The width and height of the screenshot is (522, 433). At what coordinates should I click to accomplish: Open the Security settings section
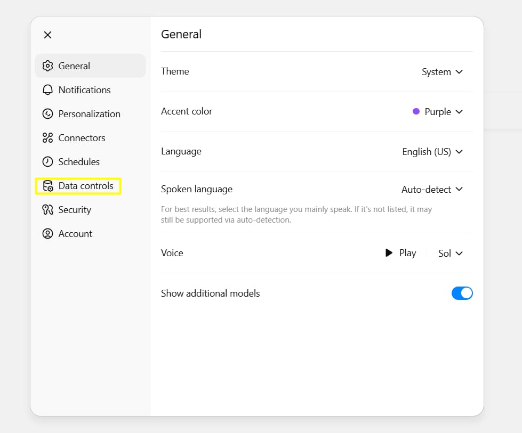click(75, 210)
